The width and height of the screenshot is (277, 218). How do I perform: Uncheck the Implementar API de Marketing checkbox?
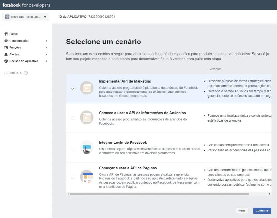point(73,88)
